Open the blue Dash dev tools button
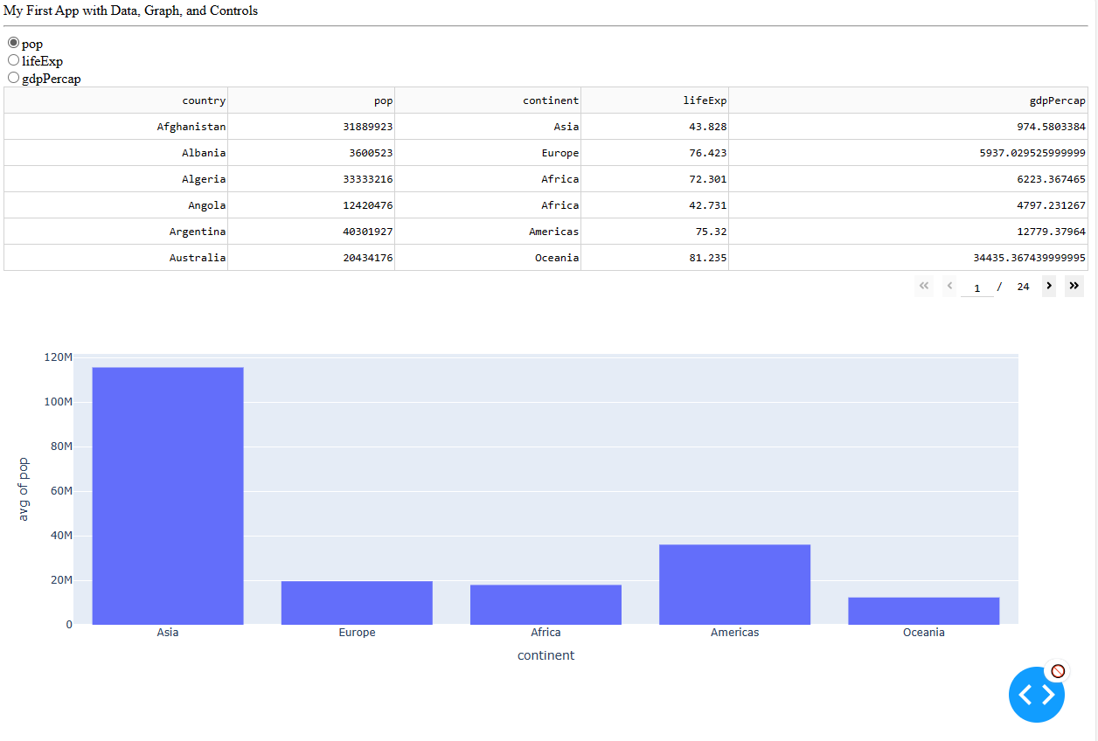The height and width of the screenshot is (741, 1098). click(1036, 695)
